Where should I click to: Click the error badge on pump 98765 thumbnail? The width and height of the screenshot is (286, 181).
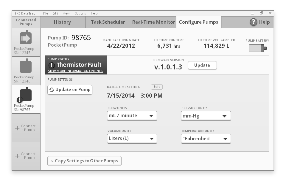tap(20, 100)
